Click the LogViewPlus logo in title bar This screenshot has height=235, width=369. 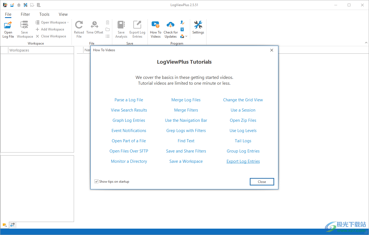tap(5, 5)
